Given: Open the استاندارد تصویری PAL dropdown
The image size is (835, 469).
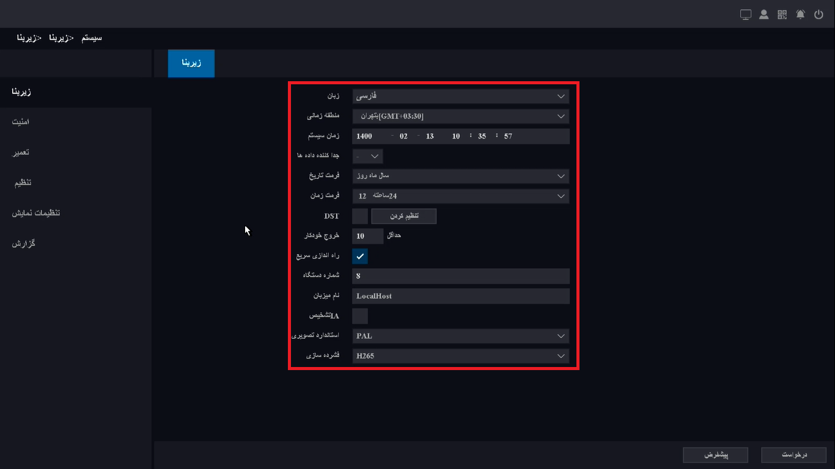Looking at the screenshot, I should 461,336.
